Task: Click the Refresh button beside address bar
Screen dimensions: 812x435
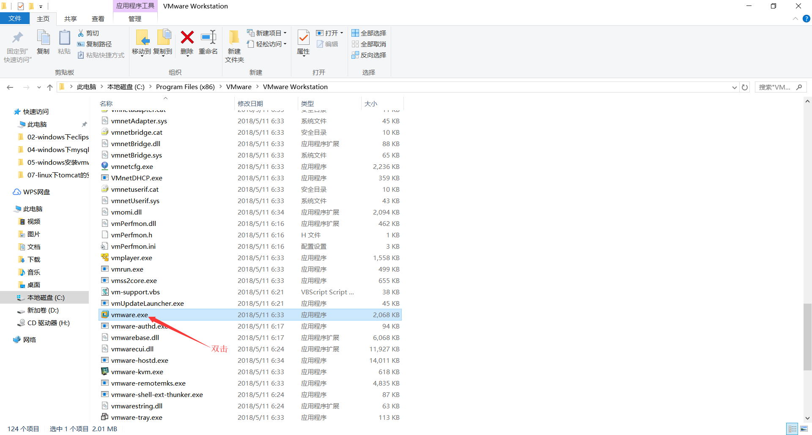Action: click(745, 87)
